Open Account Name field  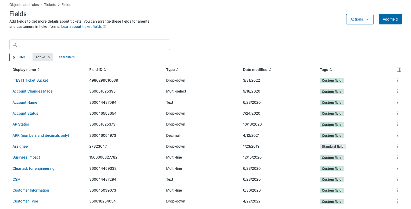(x=25, y=102)
